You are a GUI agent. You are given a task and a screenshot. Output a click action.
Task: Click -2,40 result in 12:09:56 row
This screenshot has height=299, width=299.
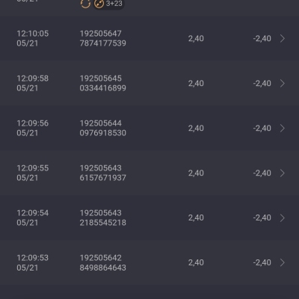262,128
